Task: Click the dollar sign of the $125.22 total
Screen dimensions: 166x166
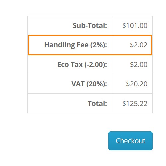Action: pyautogui.click(x=124, y=104)
